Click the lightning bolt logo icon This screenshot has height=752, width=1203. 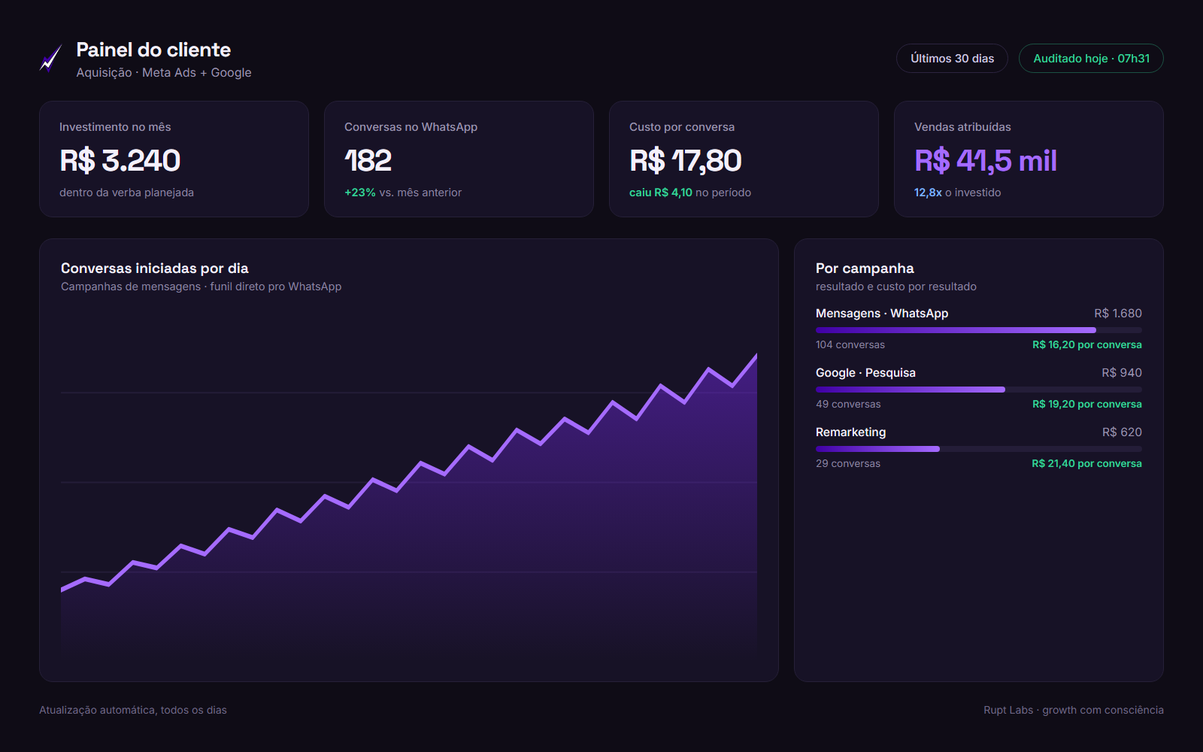click(50, 58)
